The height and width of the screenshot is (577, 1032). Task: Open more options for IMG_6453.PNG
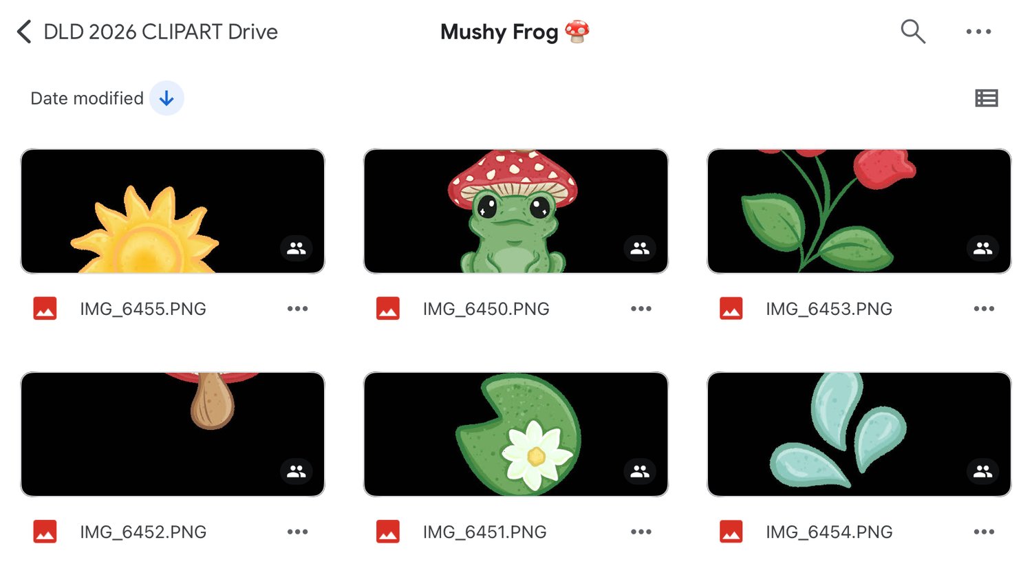[x=984, y=309]
